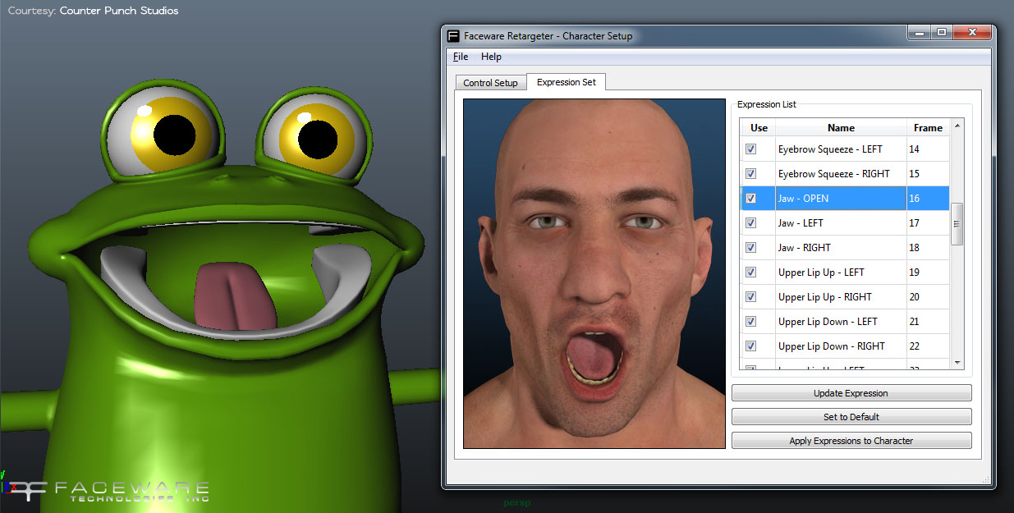Click the expression list scroll-up arrow
The height and width of the screenshot is (513, 1014).
pos(957,126)
